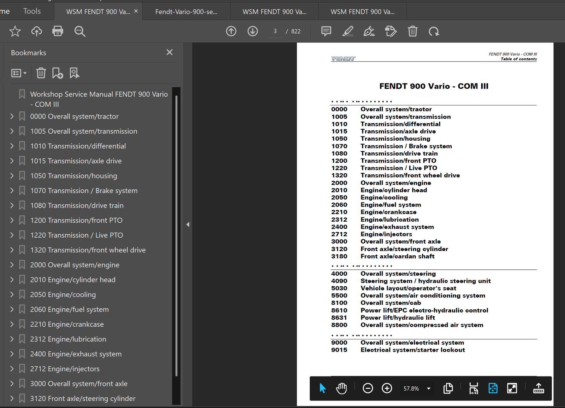Open bookmark 2060 Engine/fuel system
Viewport: 565px width, 408px height.
pos(69,309)
